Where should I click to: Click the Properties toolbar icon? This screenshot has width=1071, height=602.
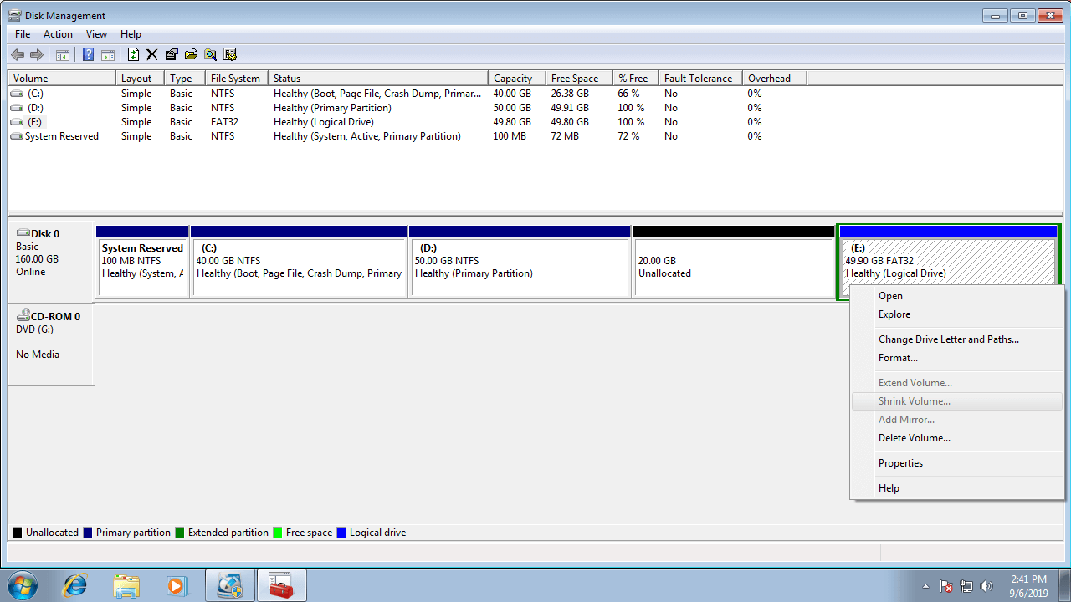pos(172,55)
